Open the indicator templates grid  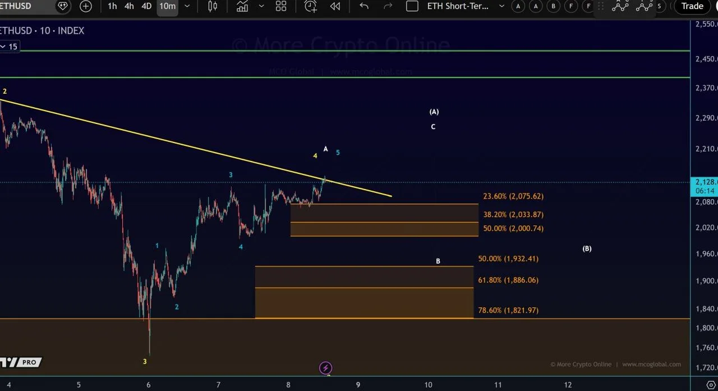click(x=281, y=6)
